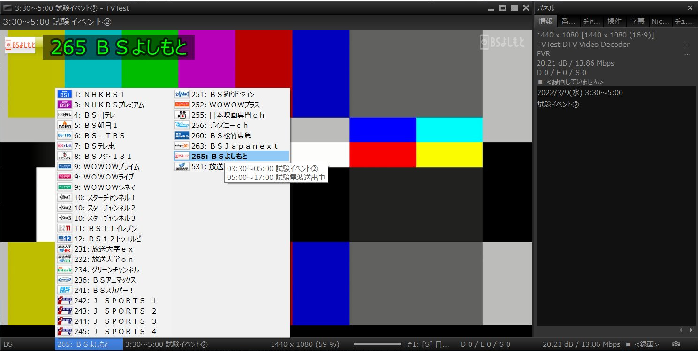Screen dimensions: 698x351
Task: Click the BSテレ東 channel logo
Action: point(64,146)
